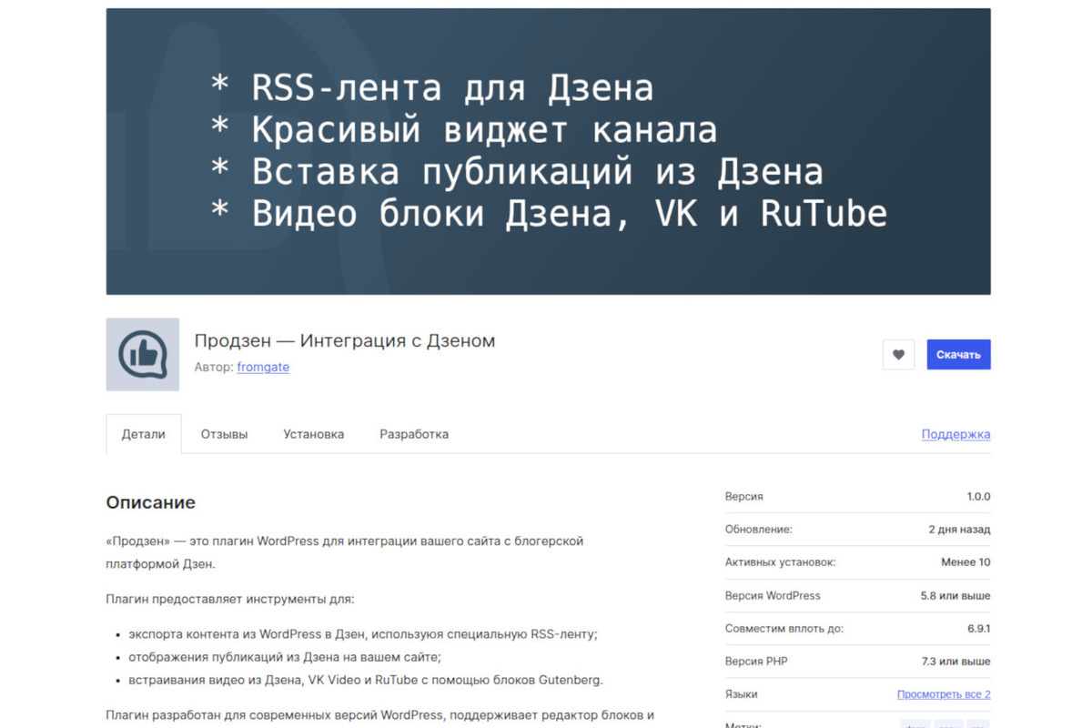Open the Установка tab
The height and width of the screenshot is (728, 1092).
point(314,434)
